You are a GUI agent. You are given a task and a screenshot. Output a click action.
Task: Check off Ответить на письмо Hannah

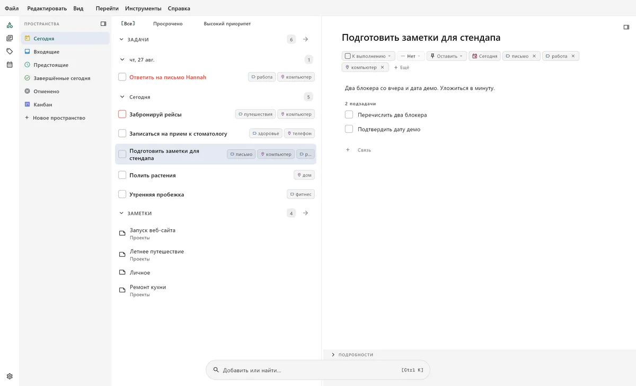[122, 77]
